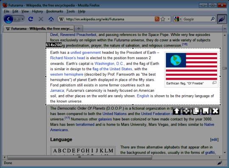
Task: Click the 'Done' status bar text
Action: pyautogui.click(x=8, y=163)
